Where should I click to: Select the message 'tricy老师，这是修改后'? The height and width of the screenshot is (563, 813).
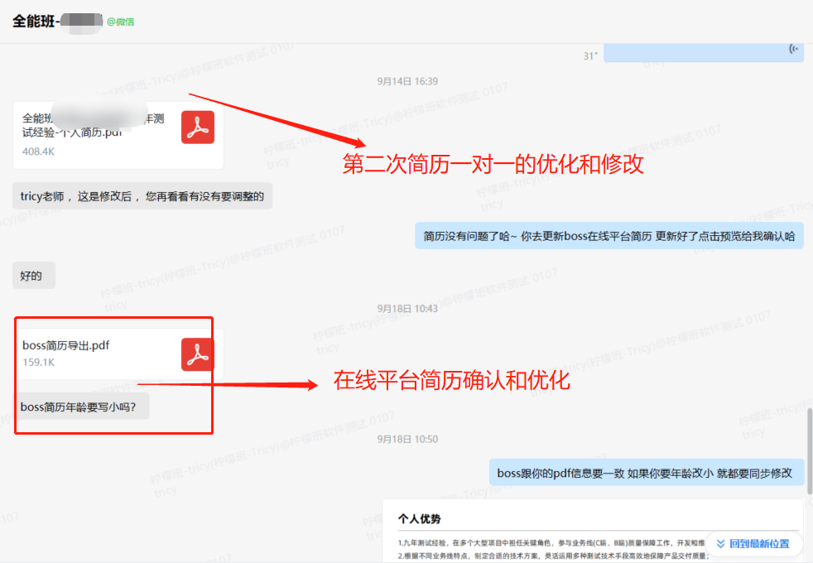(142, 196)
